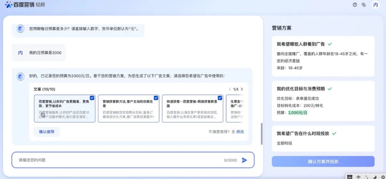Viewport: 386px width, 179px height.
Task: Open the 我希望广告在什么时段投放 section
Action: tap(323, 138)
